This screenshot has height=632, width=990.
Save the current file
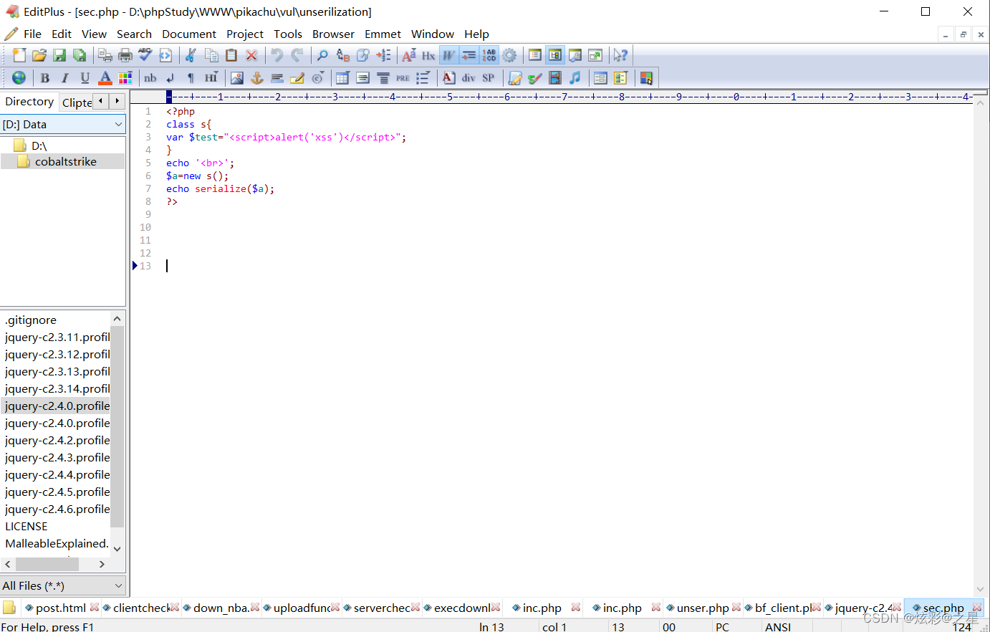(59, 55)
